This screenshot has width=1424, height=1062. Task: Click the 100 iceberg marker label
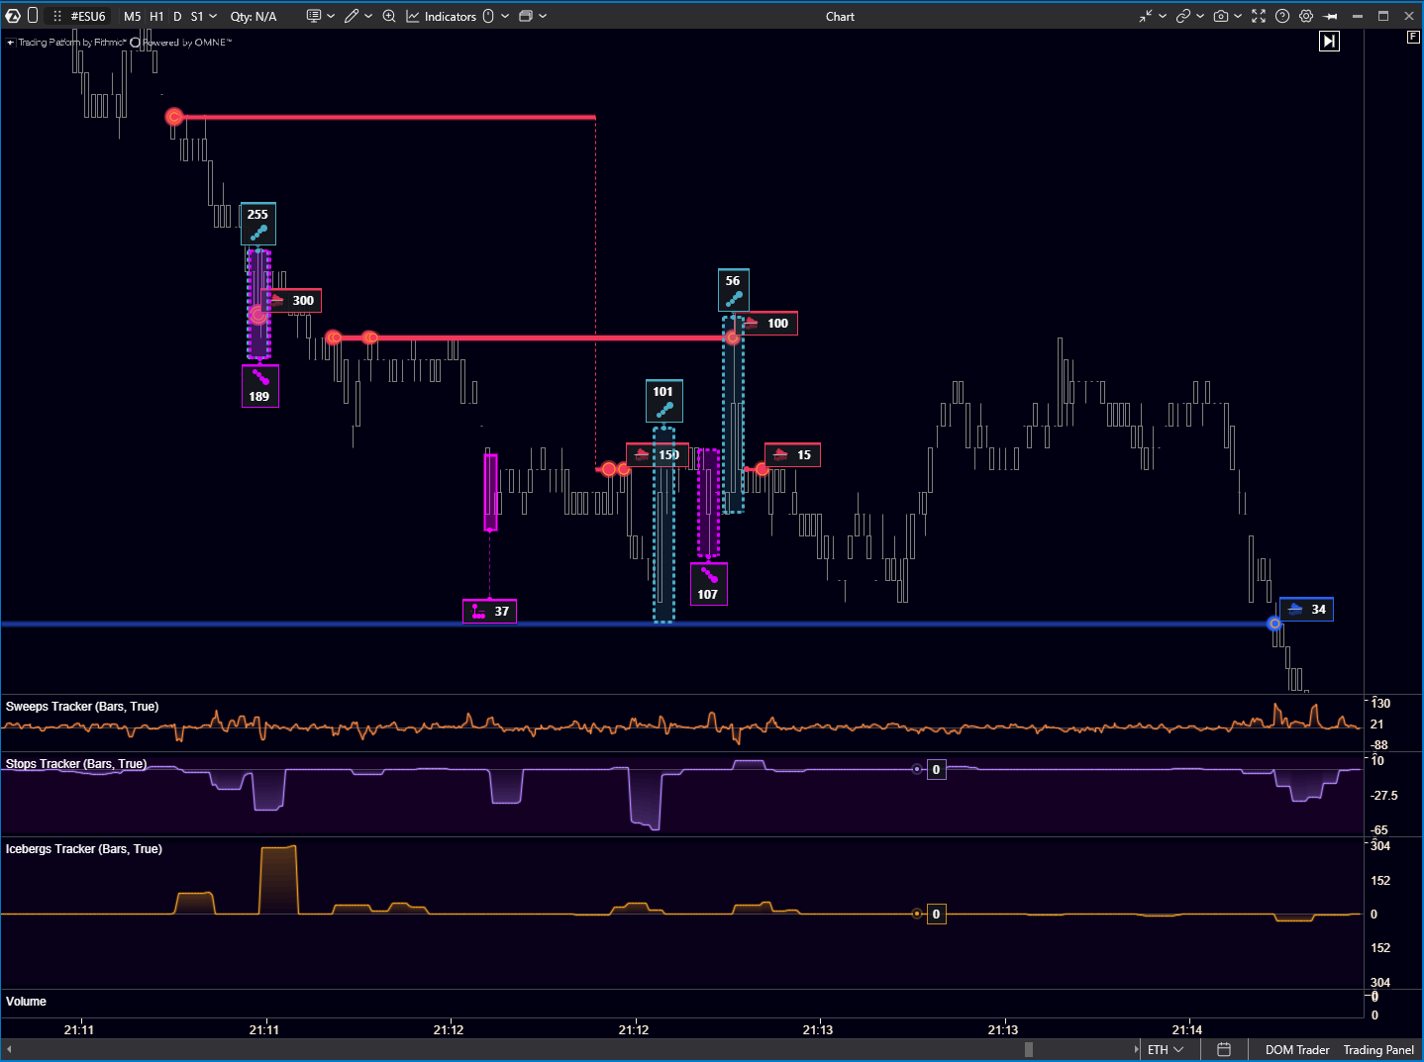pos(768,324)
